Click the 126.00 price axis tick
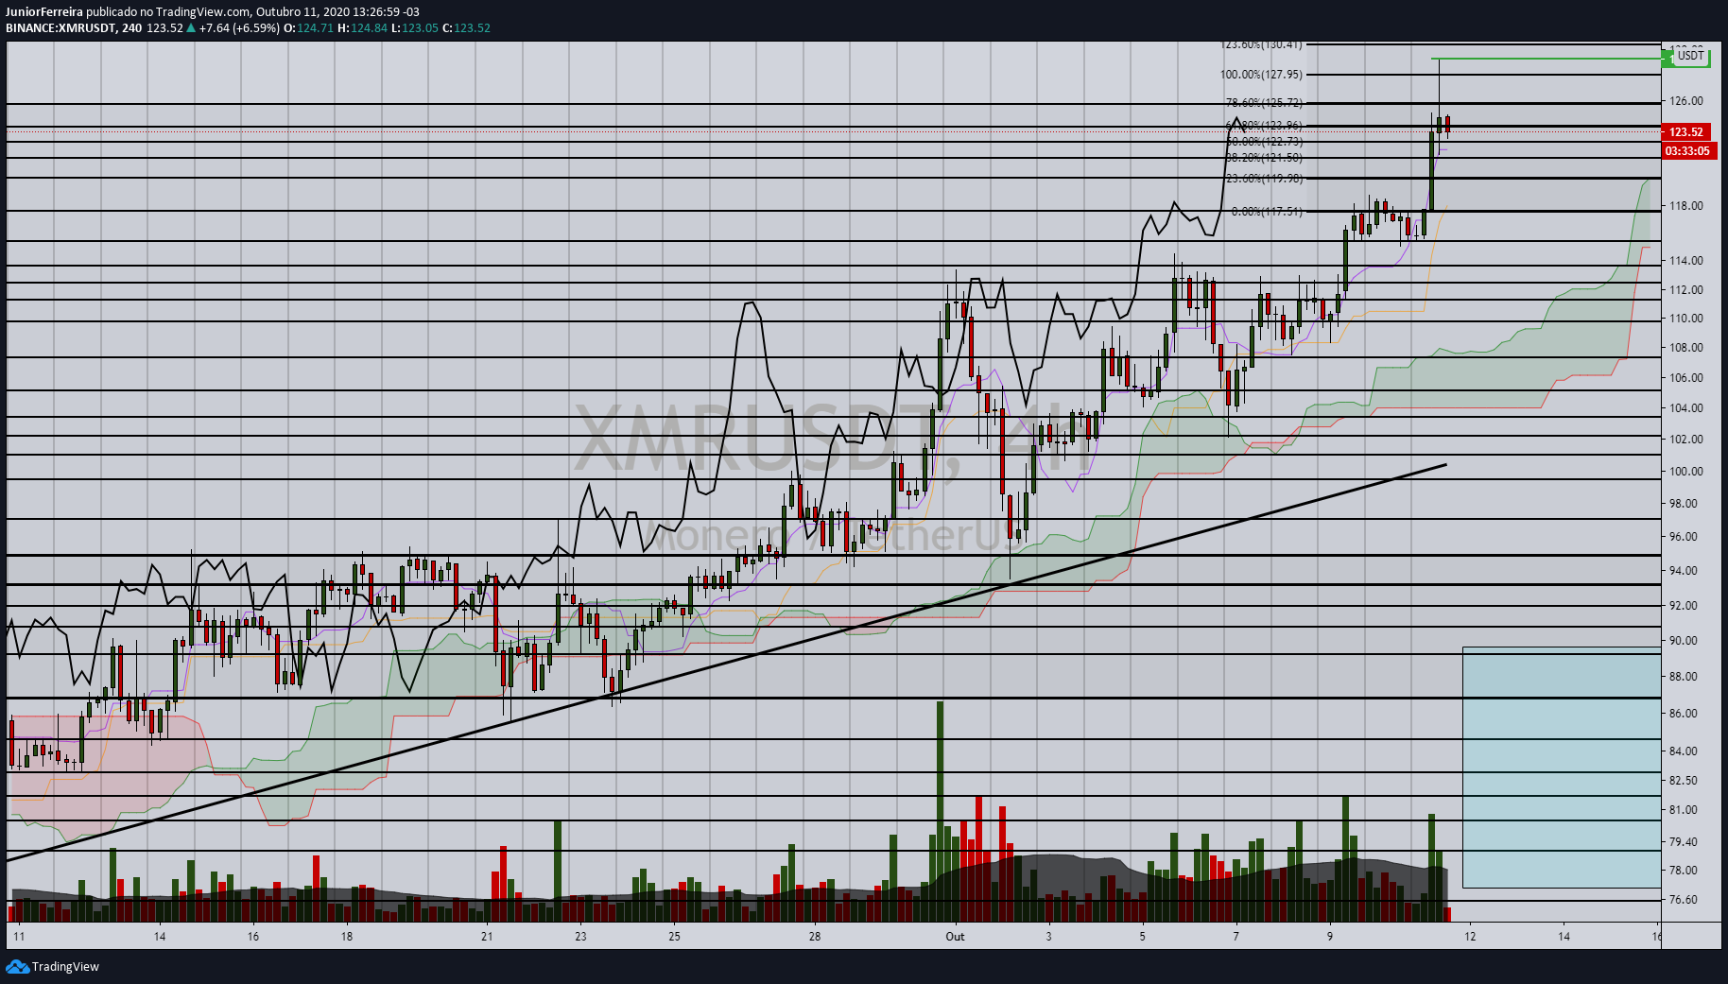Viewport: 1728px width, 984px height. (x=1686, y=101)
